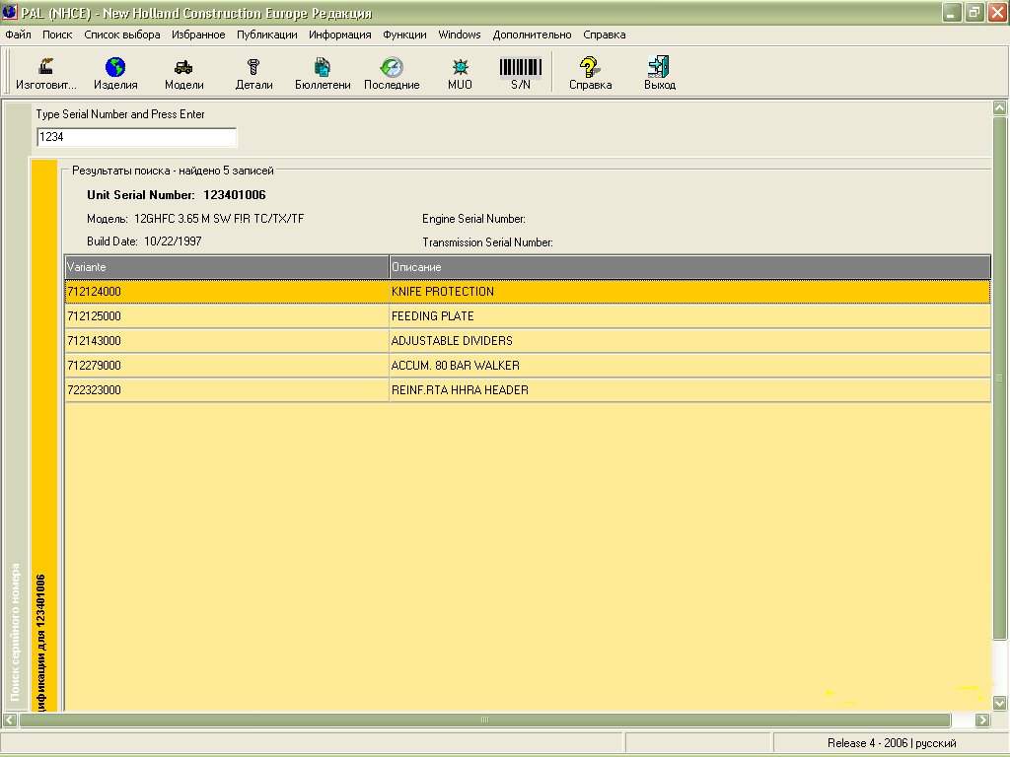Open the Избранное menu
The image size is (1010, 757).
[198, 34]
